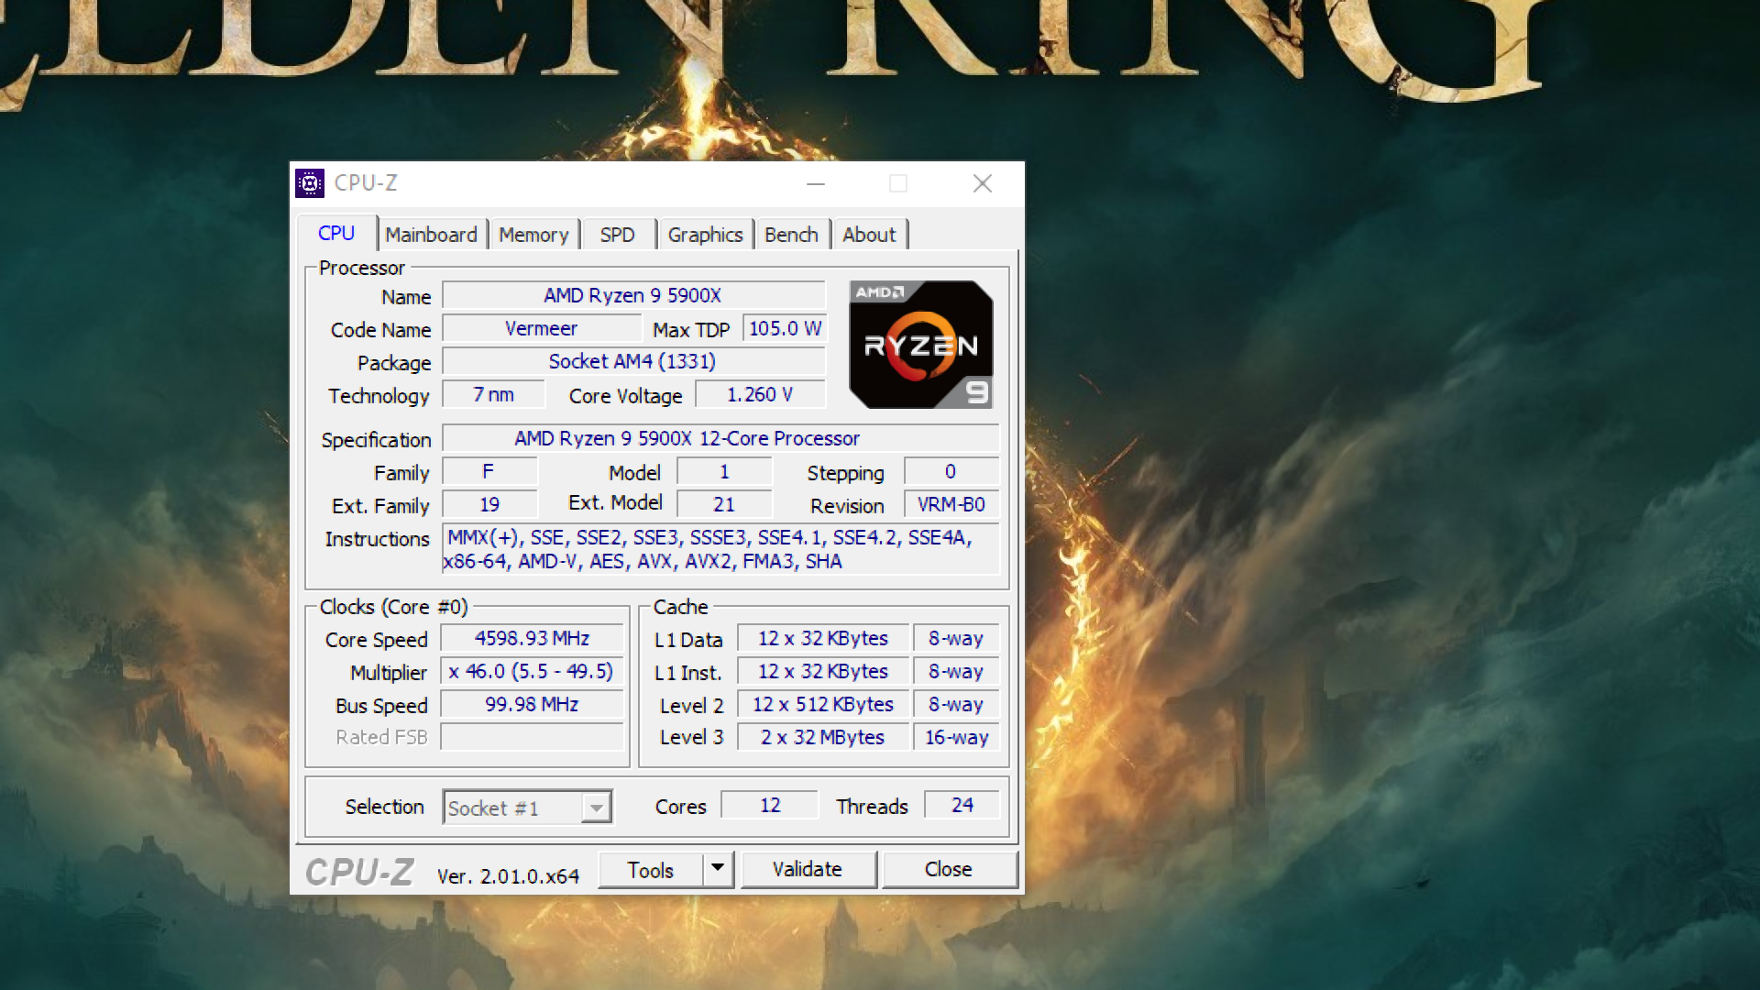Click the Technology value '7 nm'
This screenshot has width=1760, height=990.
493,394
